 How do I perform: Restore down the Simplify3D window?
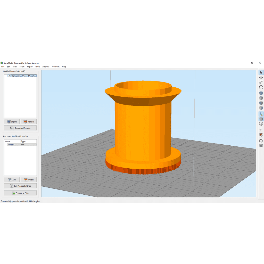pyautogui.click(x=252, y=63)
